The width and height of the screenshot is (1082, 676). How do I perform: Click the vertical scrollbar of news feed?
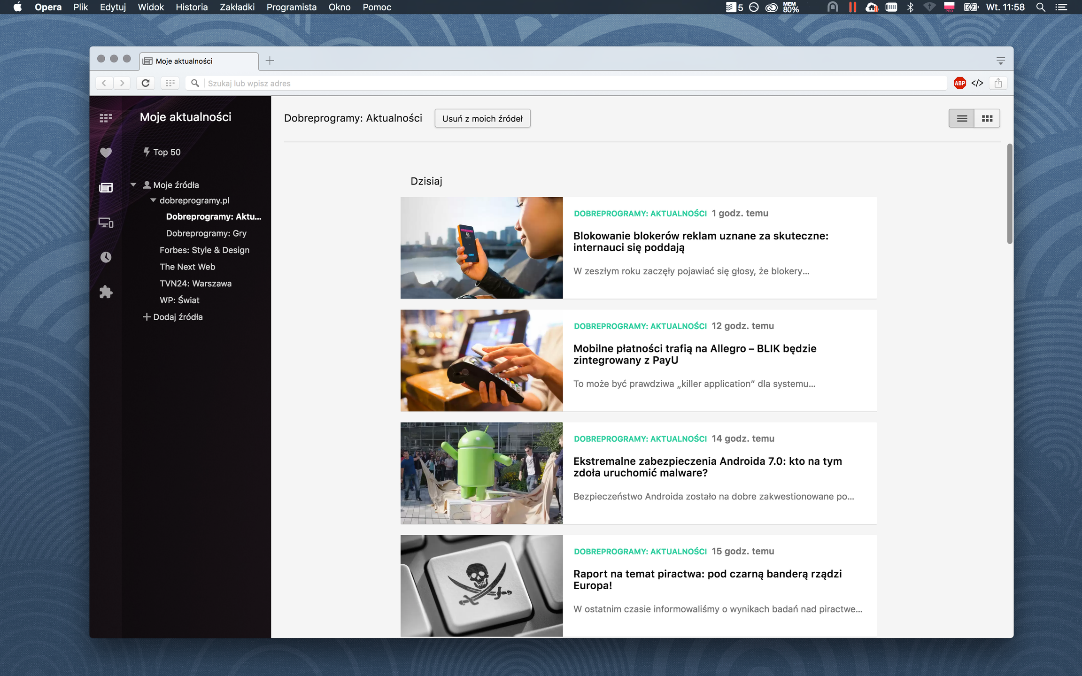click(1009, 193)
